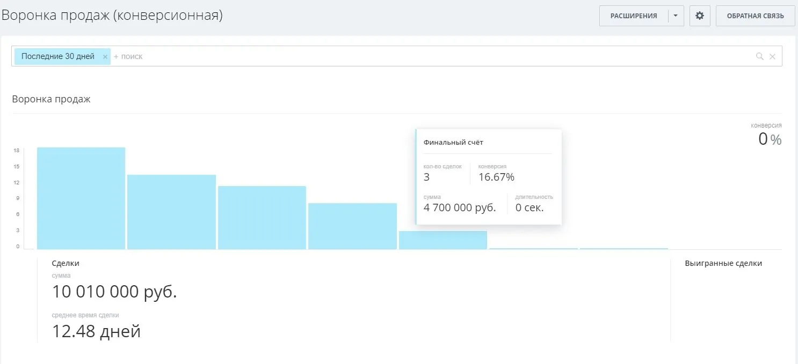Remove the "Последние 30 дней" filter chip

tap(105, 57)
